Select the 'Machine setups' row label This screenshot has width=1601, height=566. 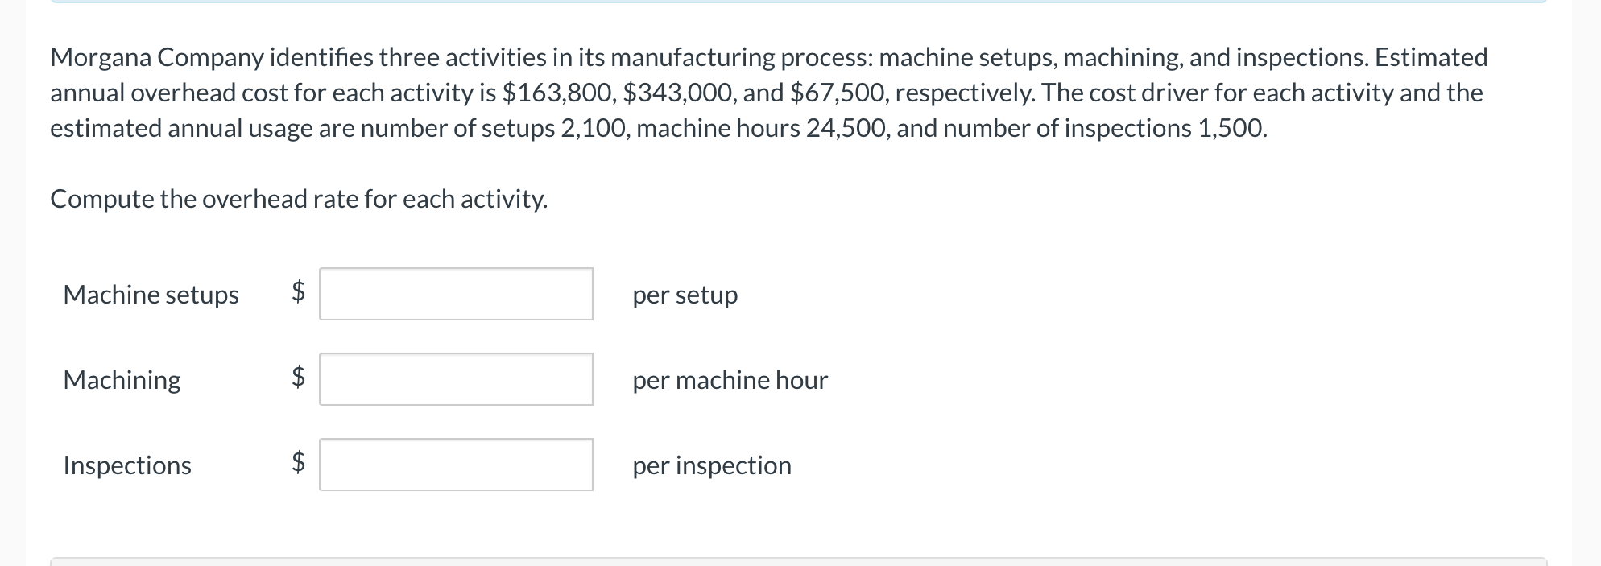pos(151,295)
